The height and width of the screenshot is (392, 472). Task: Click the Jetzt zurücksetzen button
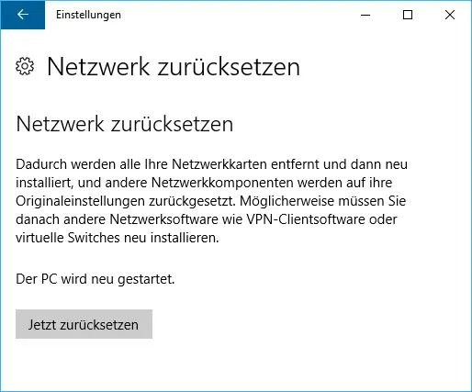coord(84,324)
